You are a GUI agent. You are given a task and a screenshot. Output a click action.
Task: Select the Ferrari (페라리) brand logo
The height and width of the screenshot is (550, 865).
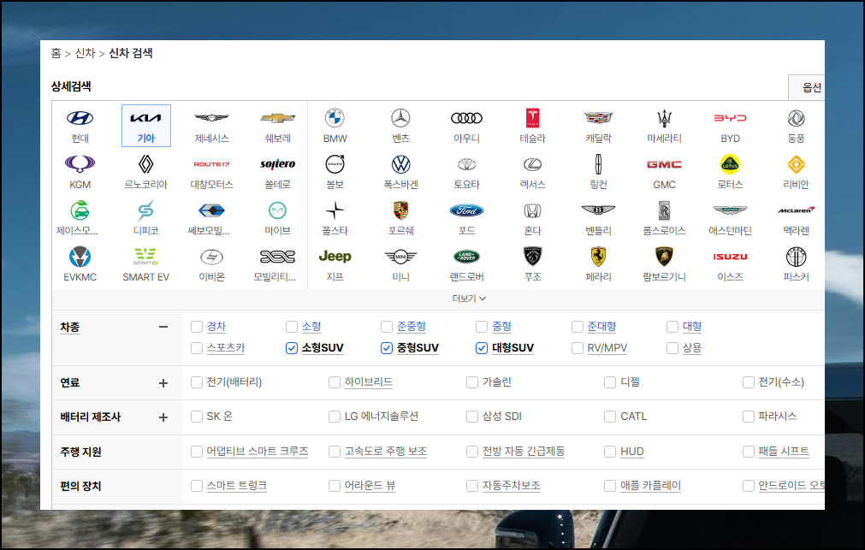tap(599, 257)
